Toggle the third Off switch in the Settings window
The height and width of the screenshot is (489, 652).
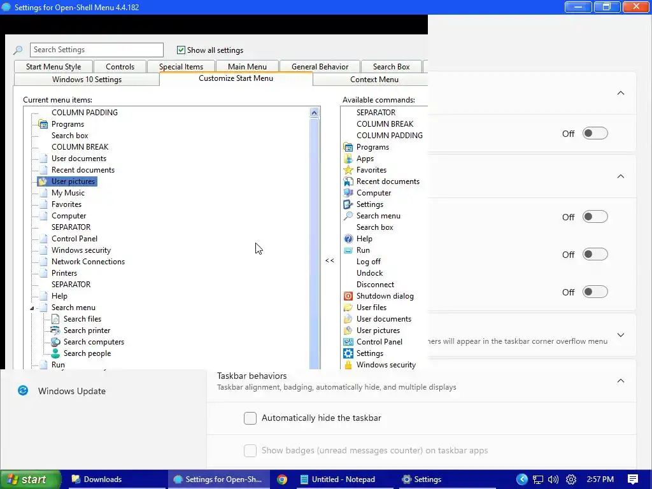click(x=595, y=254)
